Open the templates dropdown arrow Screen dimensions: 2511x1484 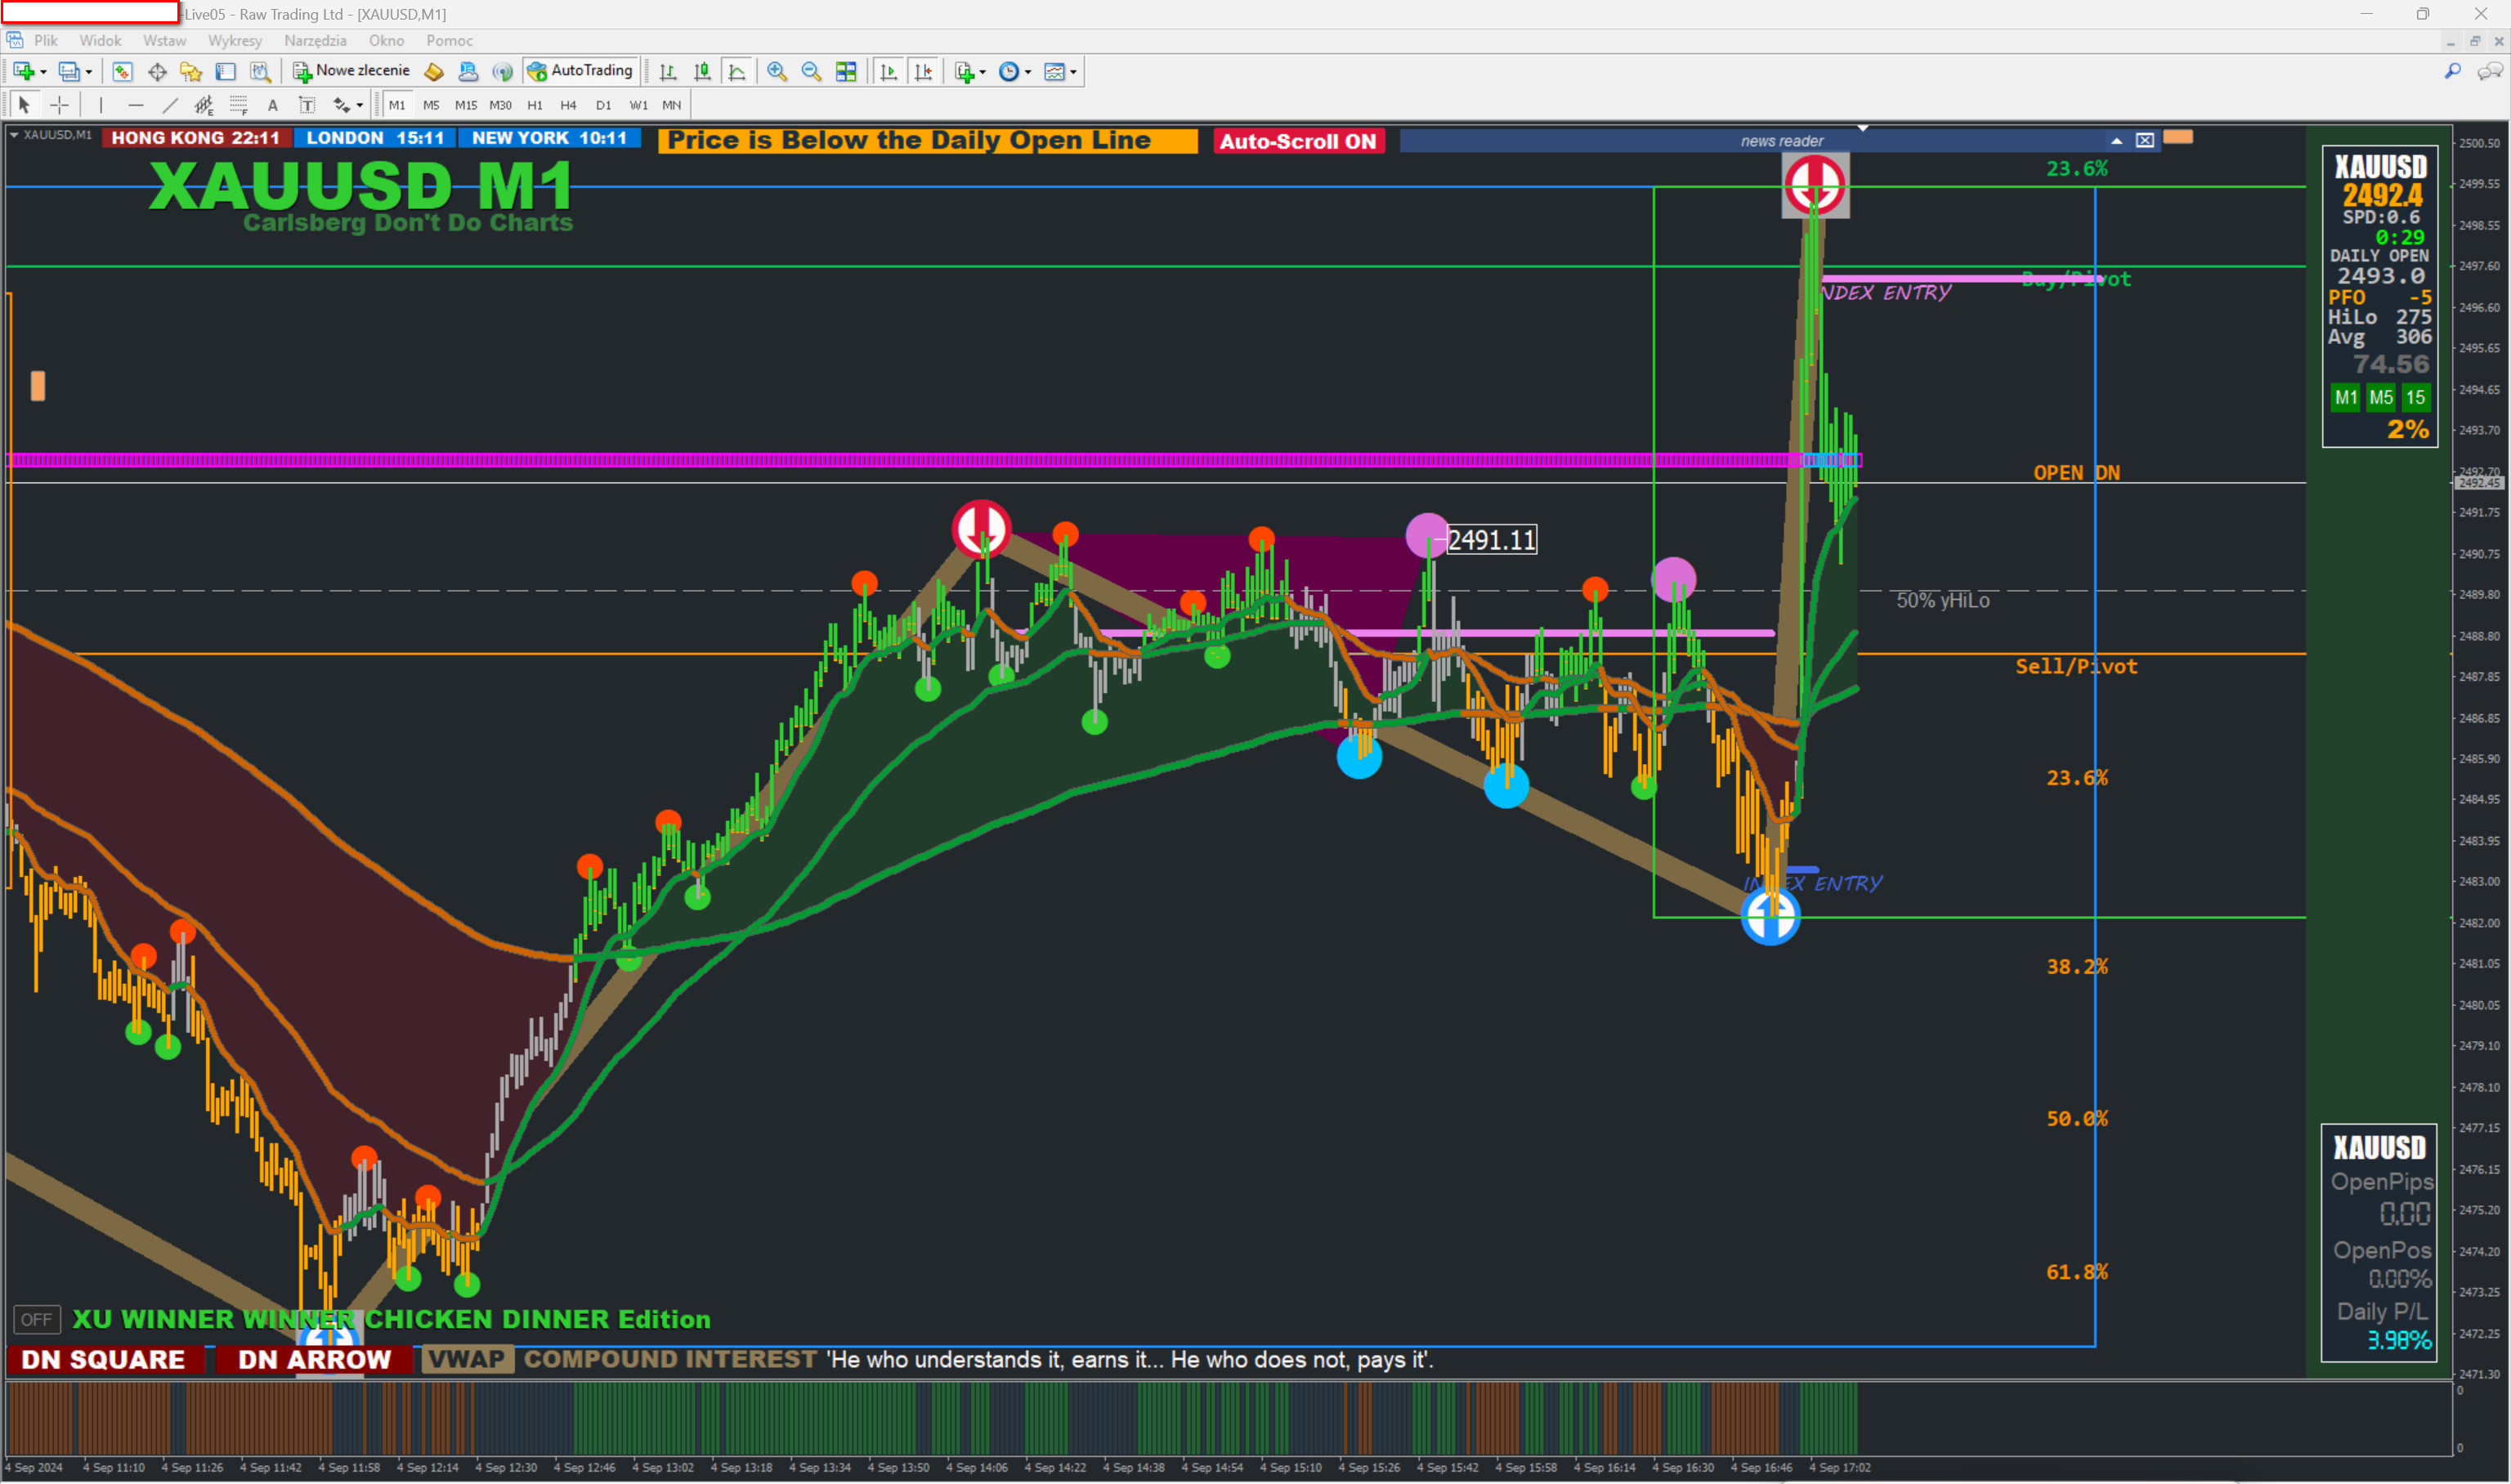tap(1074, 72)
